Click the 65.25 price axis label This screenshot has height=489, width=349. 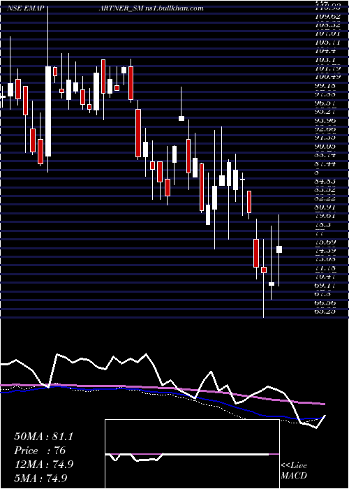tap(326, 312)
